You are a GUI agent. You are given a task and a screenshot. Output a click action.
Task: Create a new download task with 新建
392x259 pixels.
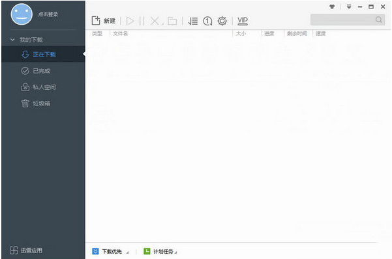pos(104,21)
